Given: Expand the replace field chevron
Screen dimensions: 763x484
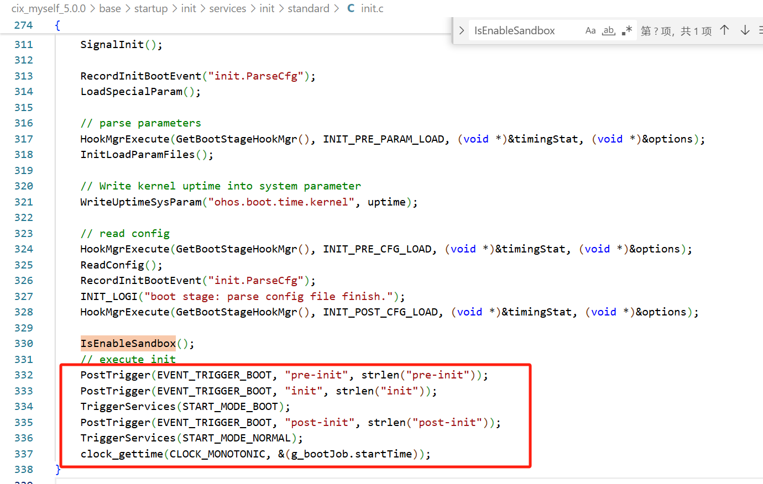Looking at the screenshot, I should pyautogui.click(x=461, y=30).
